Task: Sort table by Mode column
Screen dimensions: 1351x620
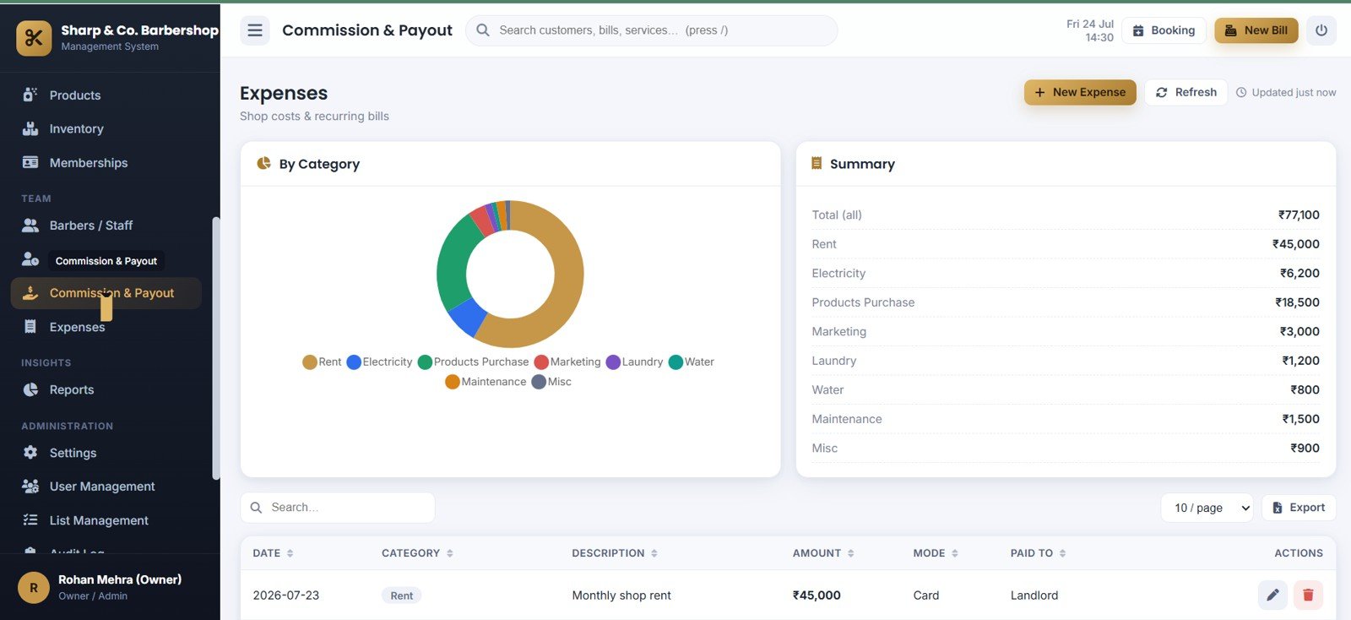Action: click(936, 553)
